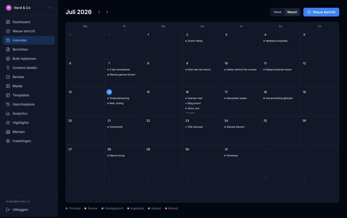Screen dimensions: 347x218
Task: Click the Analytics bar chart icon
Action: coord(8,114)
